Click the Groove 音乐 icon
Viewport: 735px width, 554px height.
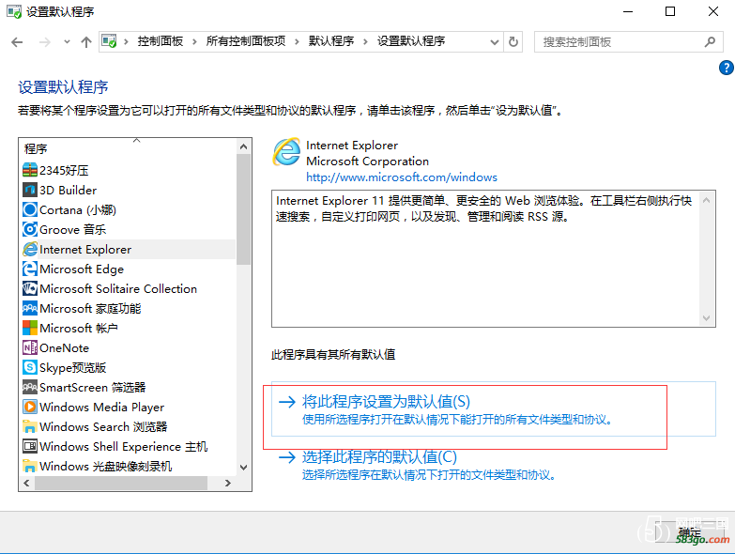coord(30,229)
